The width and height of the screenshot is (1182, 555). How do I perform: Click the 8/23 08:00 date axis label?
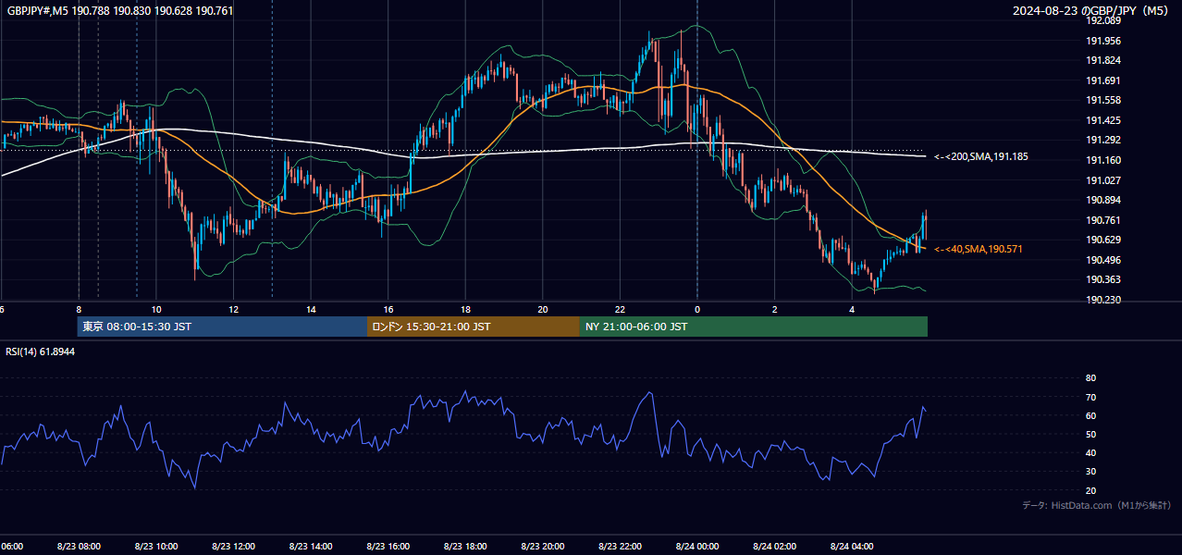[78, 546]
